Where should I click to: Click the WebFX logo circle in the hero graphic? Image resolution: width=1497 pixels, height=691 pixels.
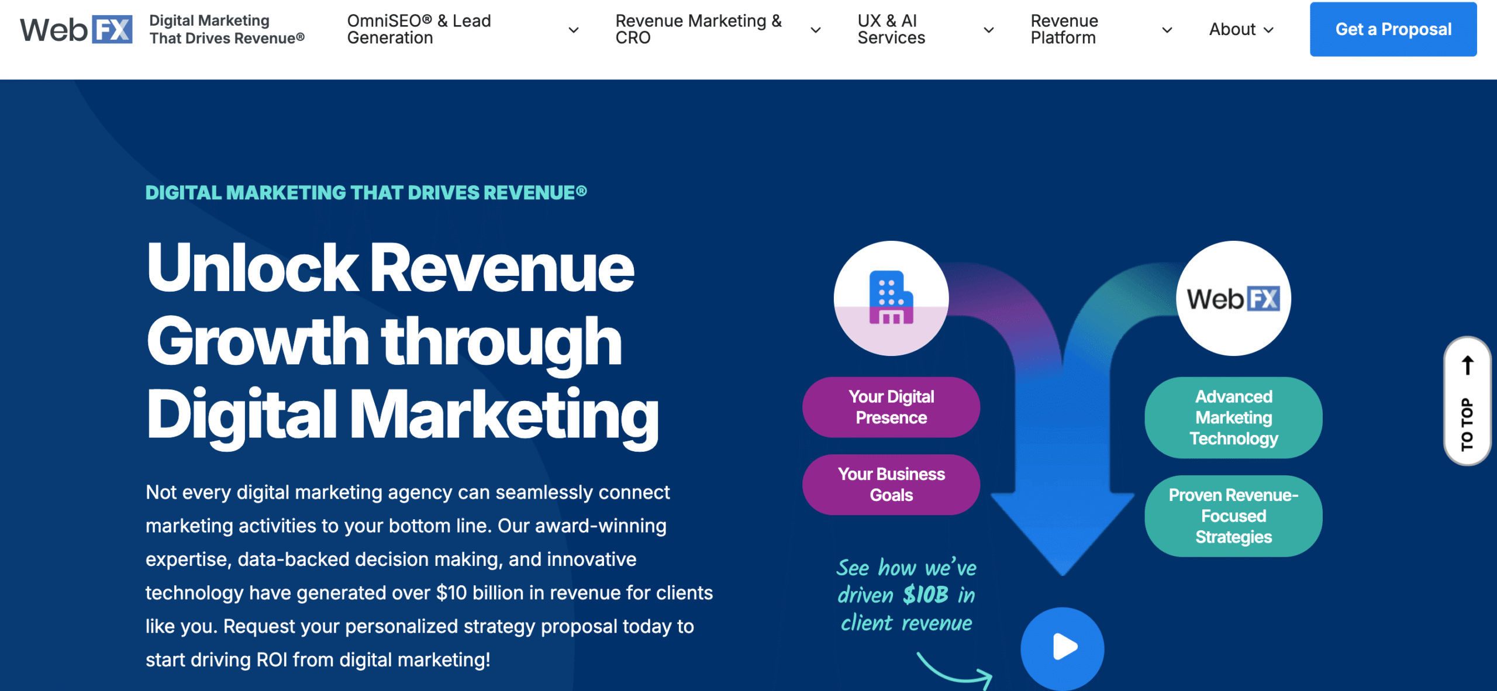1233,298
